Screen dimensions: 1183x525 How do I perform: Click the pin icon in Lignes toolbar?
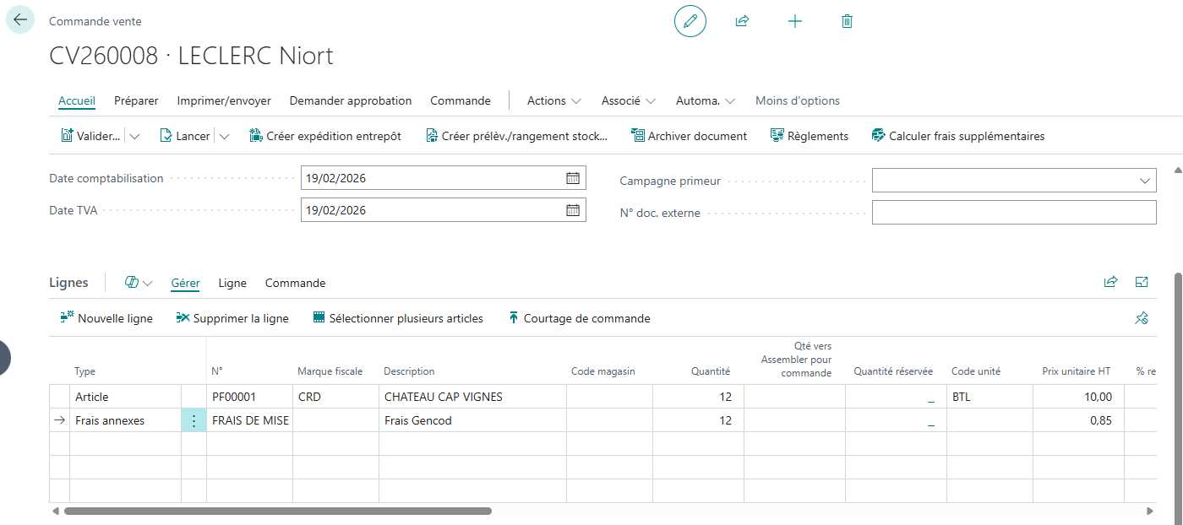(x=1142, y=318)
